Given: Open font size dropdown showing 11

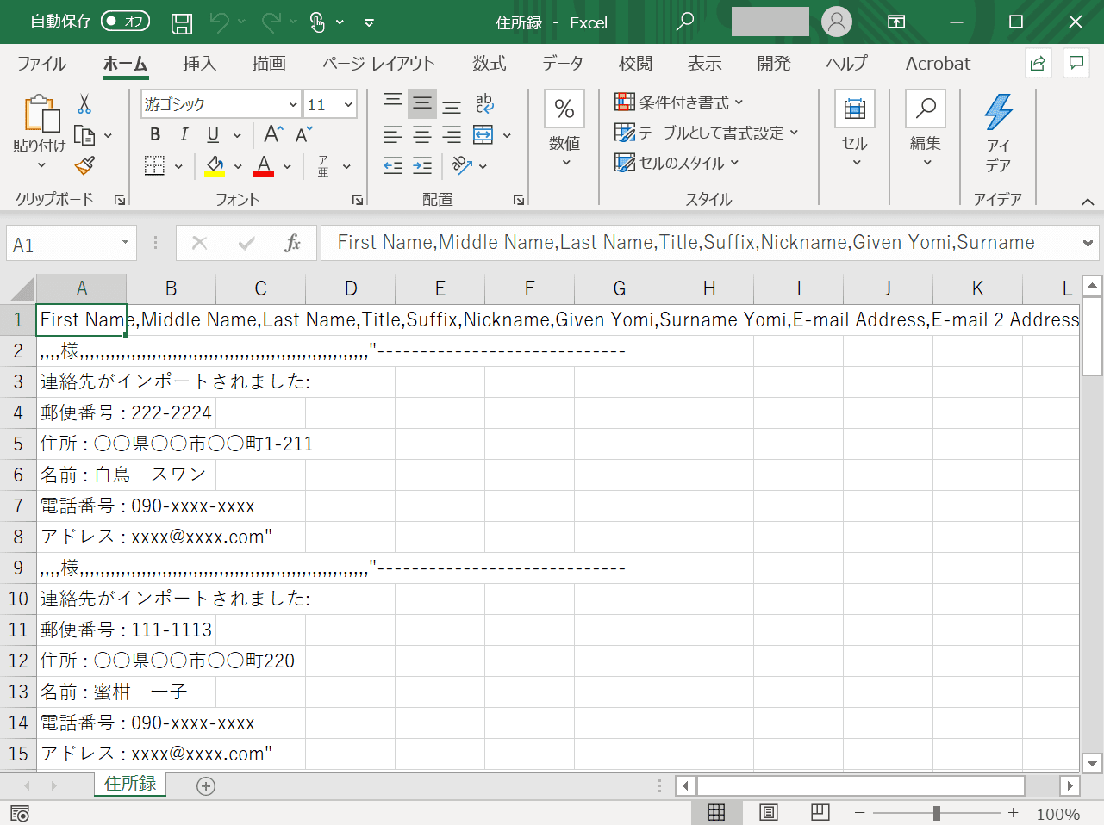Looking at the screenshot, I should tap(348, 104).
